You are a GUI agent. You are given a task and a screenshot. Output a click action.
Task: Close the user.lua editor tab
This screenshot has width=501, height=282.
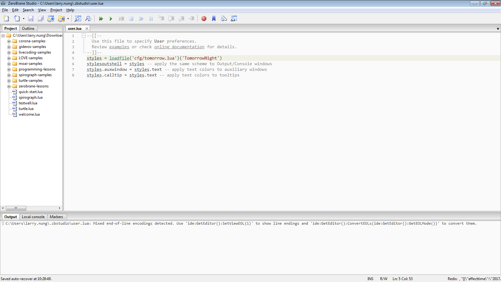(87, 29)
